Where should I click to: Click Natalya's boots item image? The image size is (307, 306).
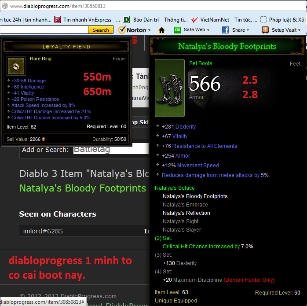tap(170, 88)
